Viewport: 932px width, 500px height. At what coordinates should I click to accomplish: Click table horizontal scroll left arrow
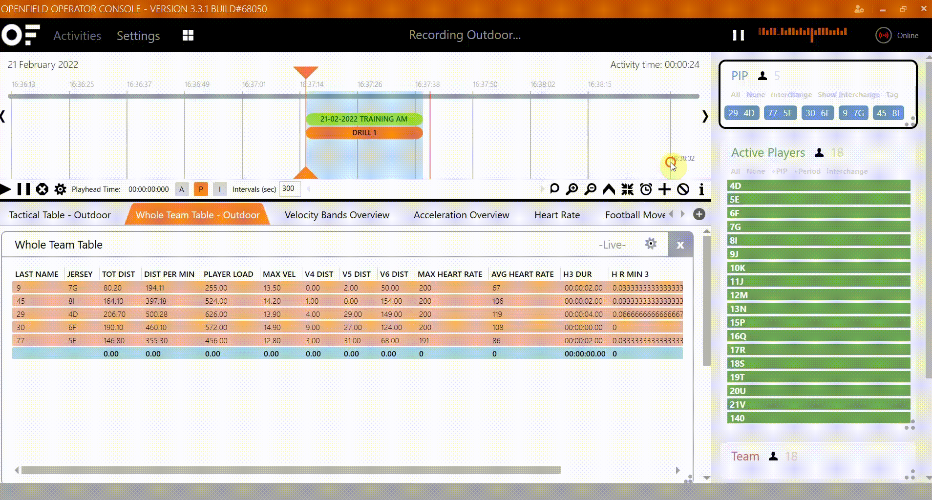(17, 470)
